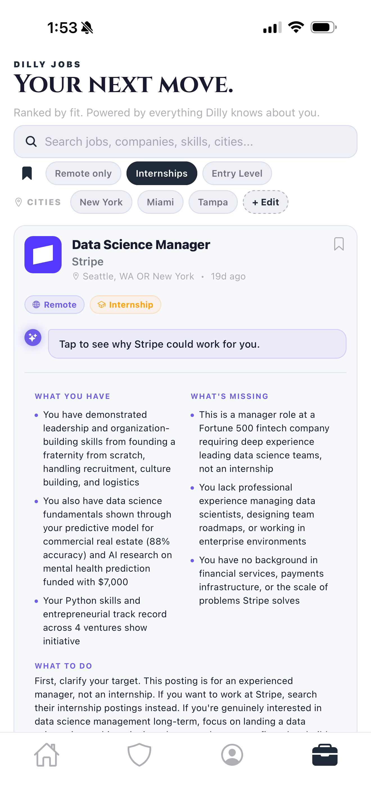Screen dimensions: 371x808
Task: Focus the job search field
Action: 194,142
